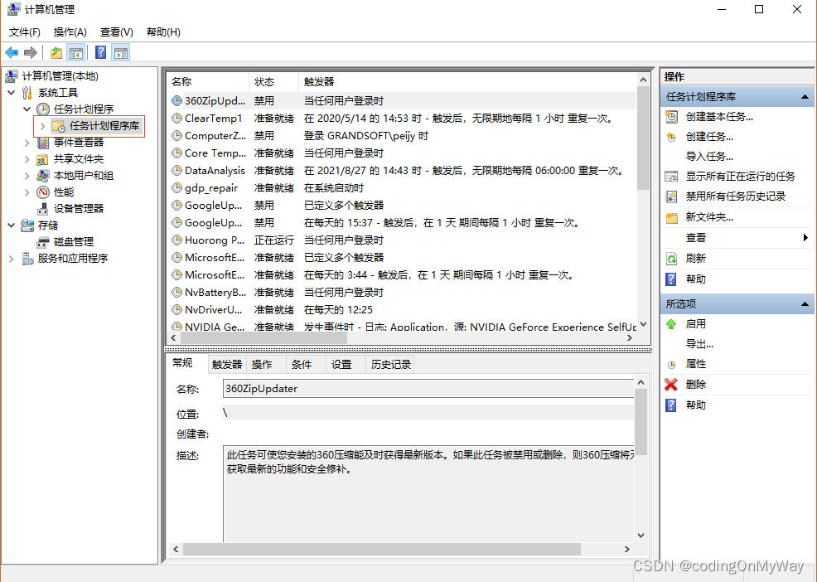Select the 性能 tree node
Image resolution: width=817 pixels, height=582 pixels.
(x=64, y=192)
